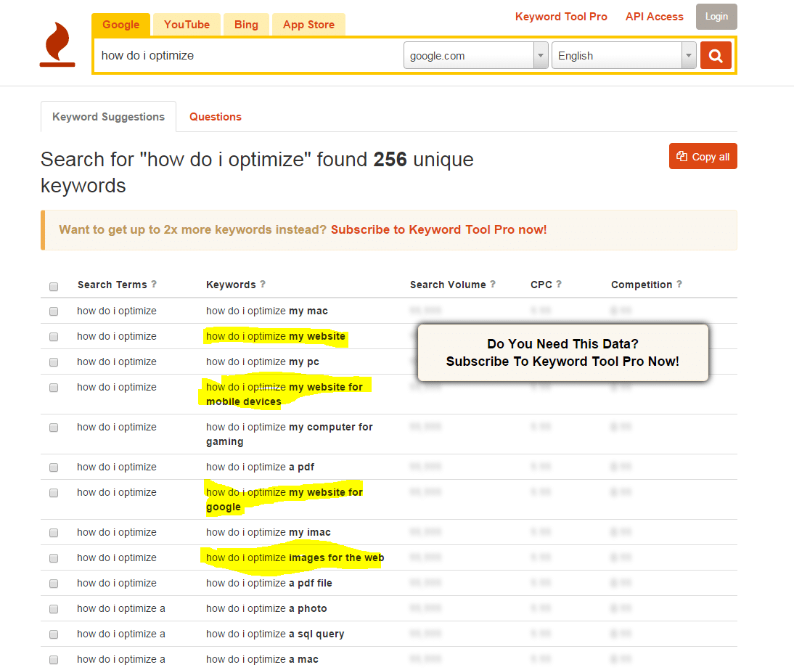Click the orange search magnifier button
Screen dimensions: 794x670
click(x=716, y=56)
